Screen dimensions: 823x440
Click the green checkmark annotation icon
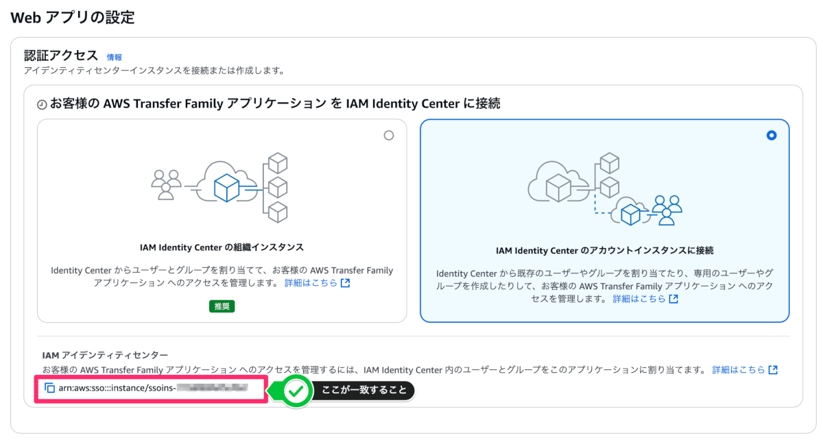click(x=296, y=391)
